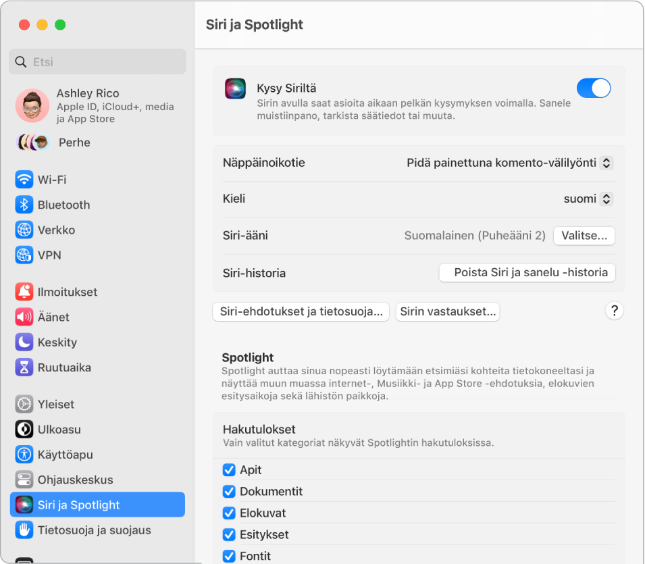645x564 pixels.
Task: Open Bluetooth settings from the sidebar
Action: click(24, 205)
